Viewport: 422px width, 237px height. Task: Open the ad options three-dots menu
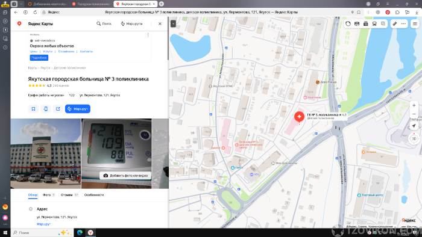click(148, 35)
